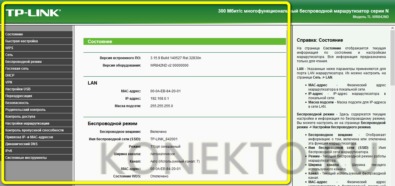Click the LAN section heading
The image size is (395, 186).
[92, 83]
